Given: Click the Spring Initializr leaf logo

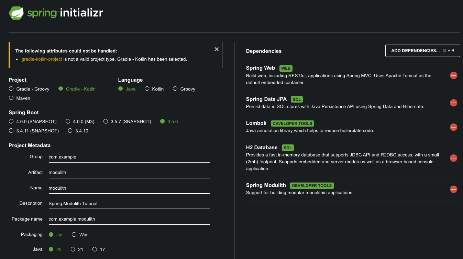Looking at the screenshot, I should pyautogui.click(x=16, y=13).
